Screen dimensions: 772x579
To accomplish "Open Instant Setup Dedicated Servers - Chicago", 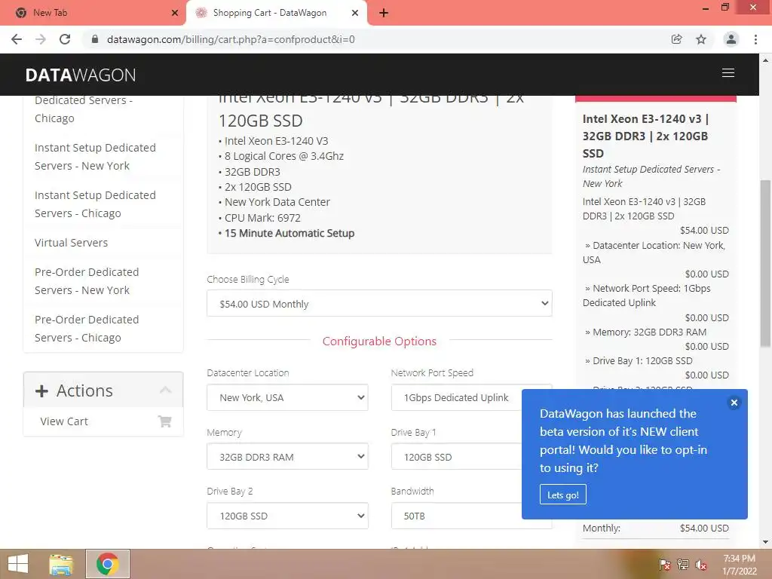I will pyautogui.click(x=95, y=204).
